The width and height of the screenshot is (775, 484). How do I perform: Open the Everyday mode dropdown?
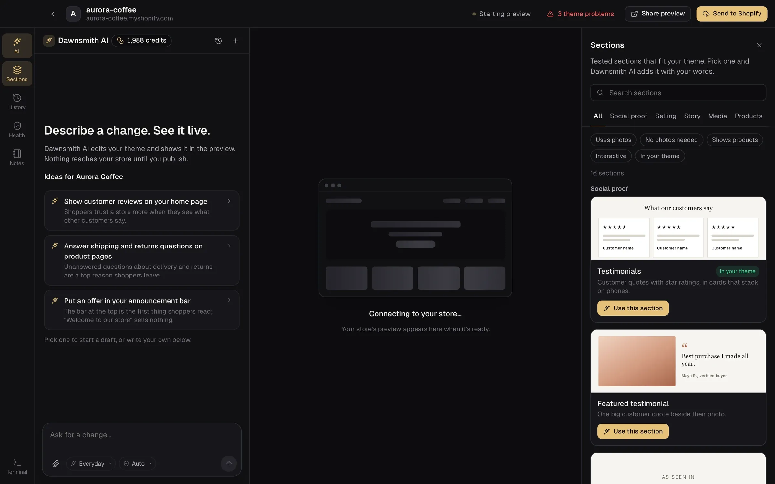91,464
